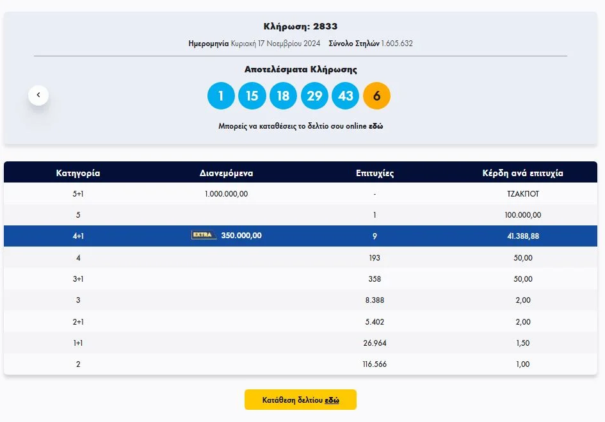Select the blue ball number 18
This screenshot has height=422, width=605.
click(283, 96)
